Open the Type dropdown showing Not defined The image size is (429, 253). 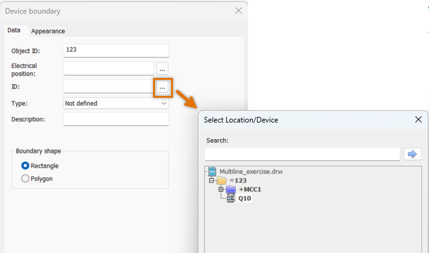pyautogui.click(x=116, y=103)
